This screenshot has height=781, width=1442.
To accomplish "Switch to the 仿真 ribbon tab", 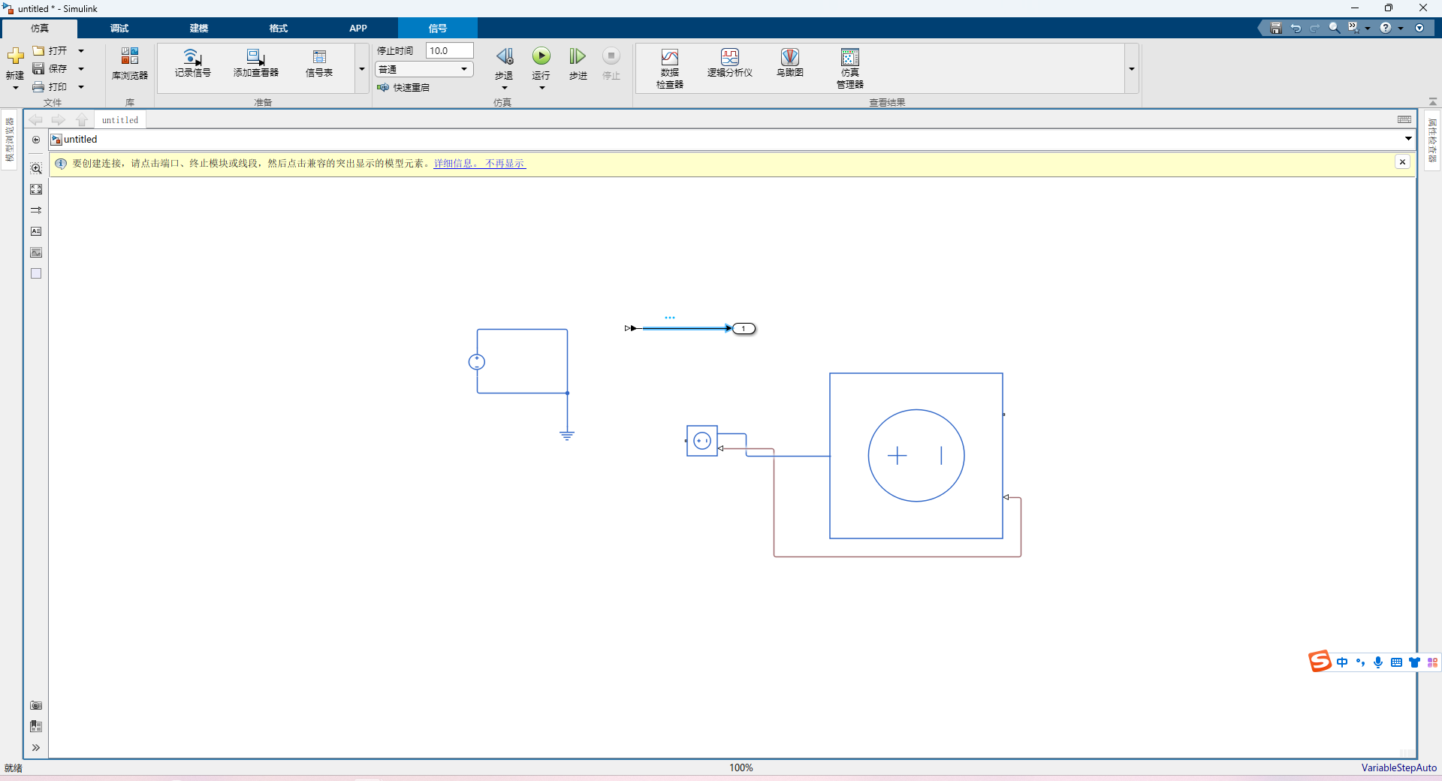I will pos(39,29).
